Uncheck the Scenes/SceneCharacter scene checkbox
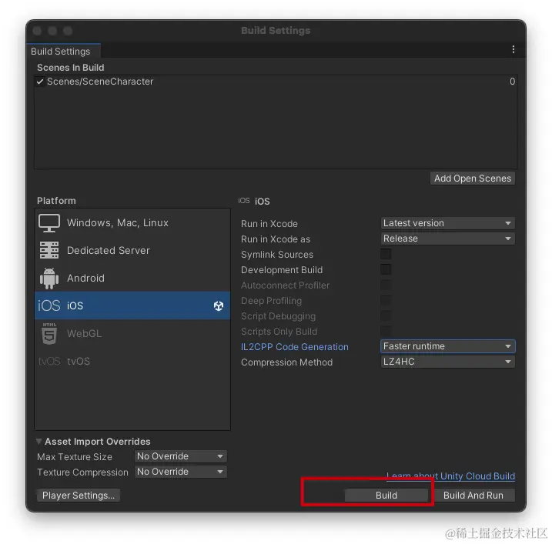Screen dimensions: 552x544 coord(40,82)
